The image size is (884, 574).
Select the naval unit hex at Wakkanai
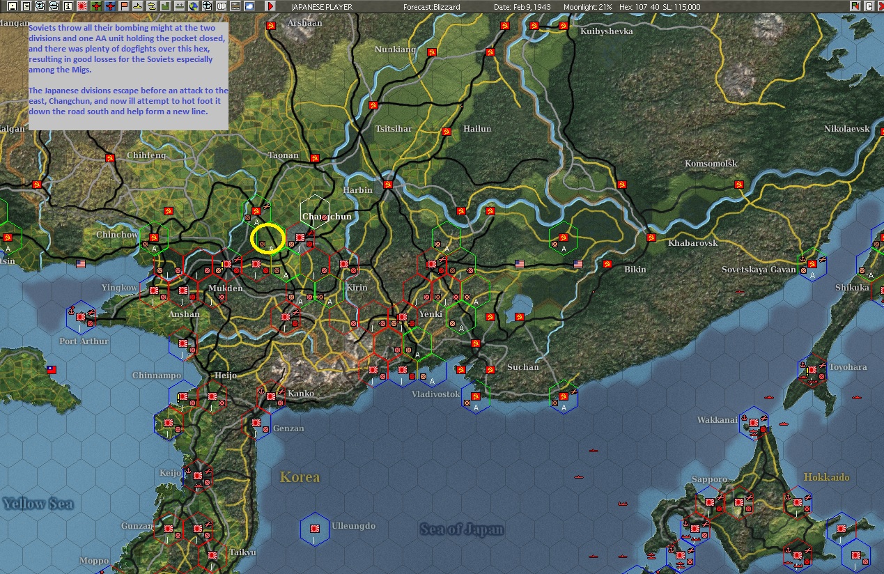point(754,424)
